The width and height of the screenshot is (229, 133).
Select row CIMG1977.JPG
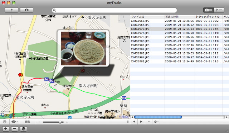click(180, 29)
